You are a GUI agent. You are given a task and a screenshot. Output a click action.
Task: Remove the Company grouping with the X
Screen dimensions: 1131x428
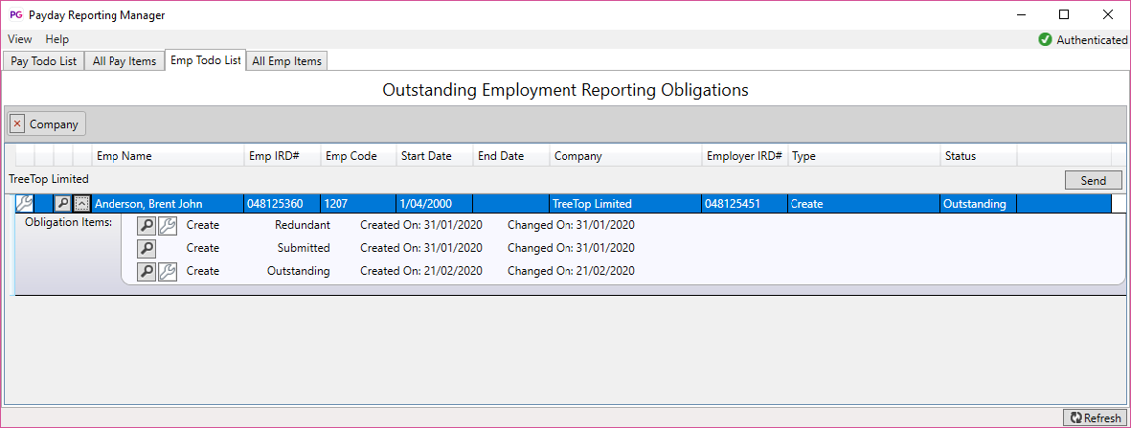(17, 124)
